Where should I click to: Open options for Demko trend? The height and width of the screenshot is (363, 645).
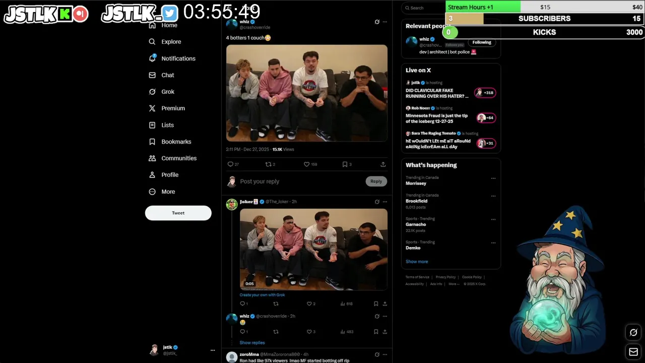pyautogui.click(x=493, y=243)
